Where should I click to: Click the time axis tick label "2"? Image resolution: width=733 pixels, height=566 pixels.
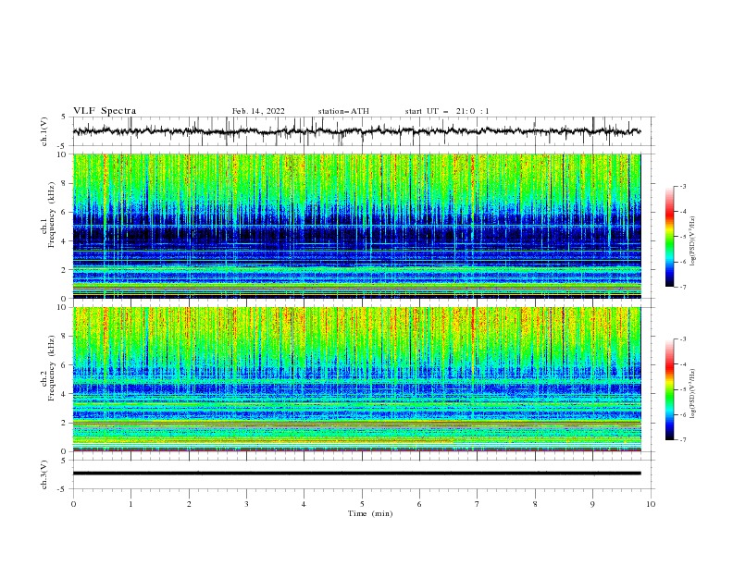[x=189, y=504]
